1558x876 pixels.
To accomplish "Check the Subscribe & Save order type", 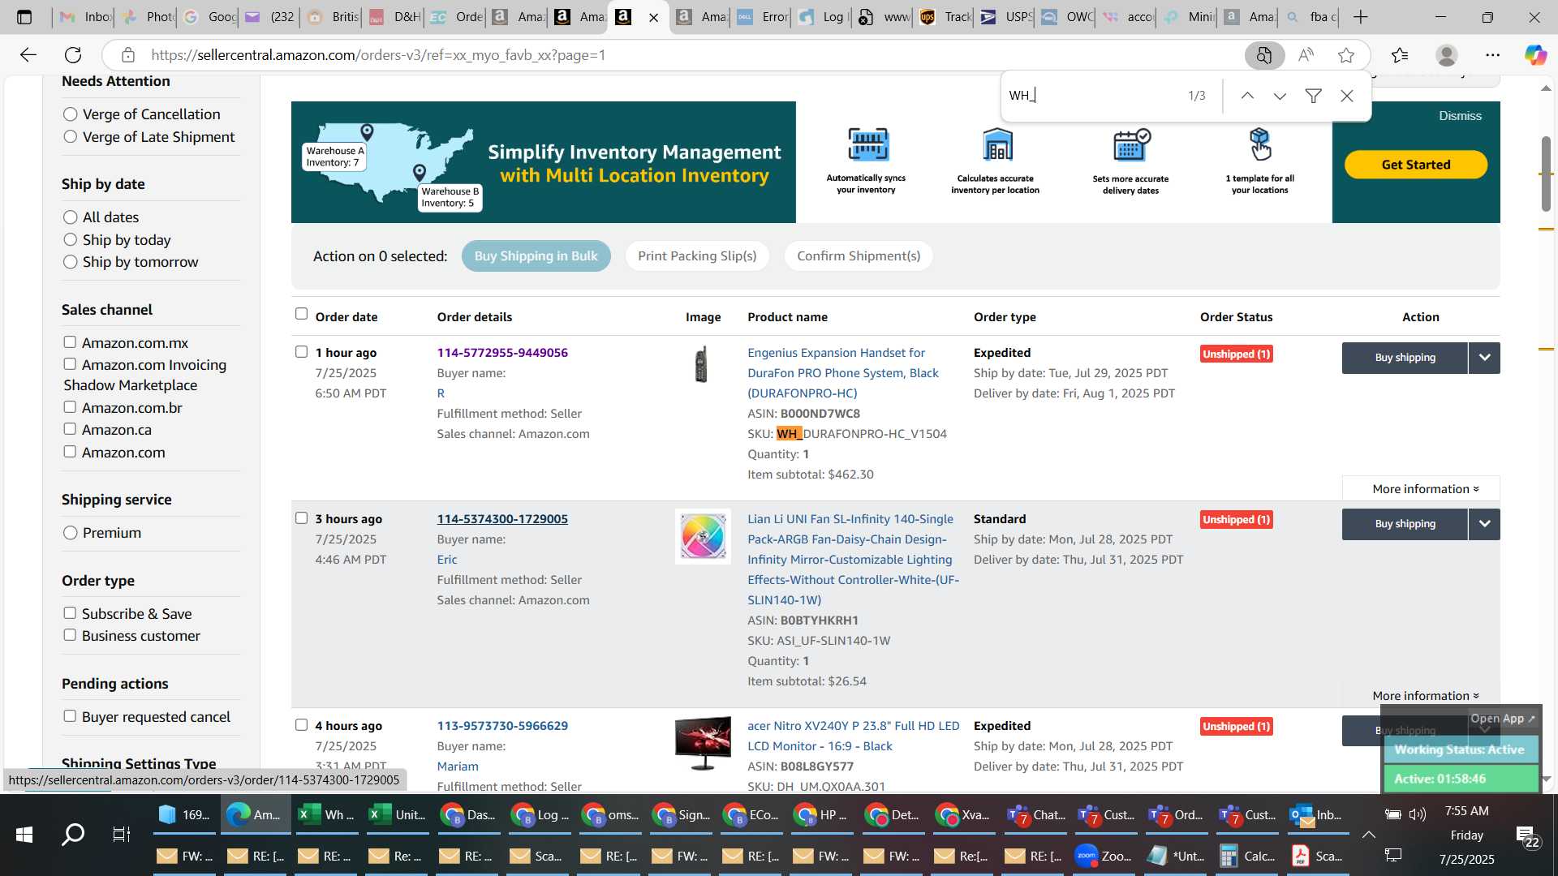I will [70, 613].
